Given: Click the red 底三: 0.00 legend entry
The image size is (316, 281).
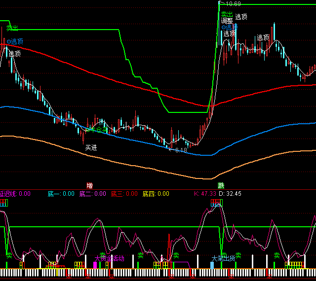Looking at the screenshot, I should pos(124,194).
